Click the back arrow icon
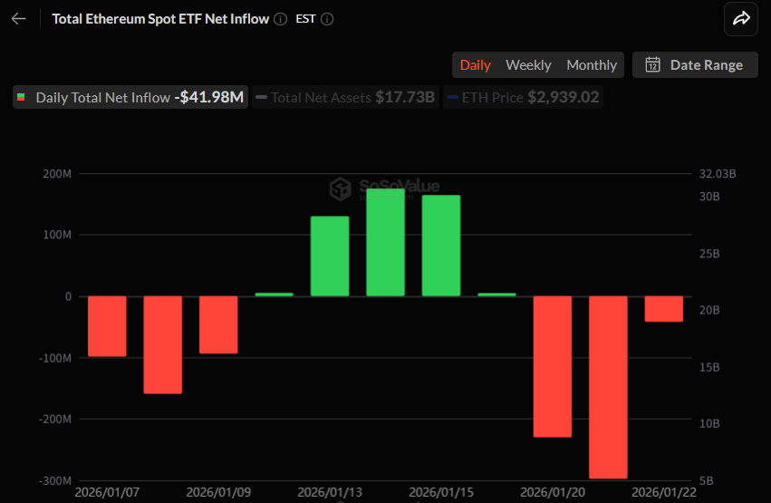Screen dimensions: 771x503 click(x=19, y=19)
